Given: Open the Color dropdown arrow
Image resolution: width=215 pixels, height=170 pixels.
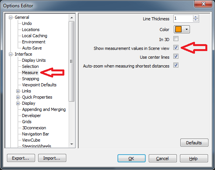Looking at the screenshot, I should coord(186,30).
